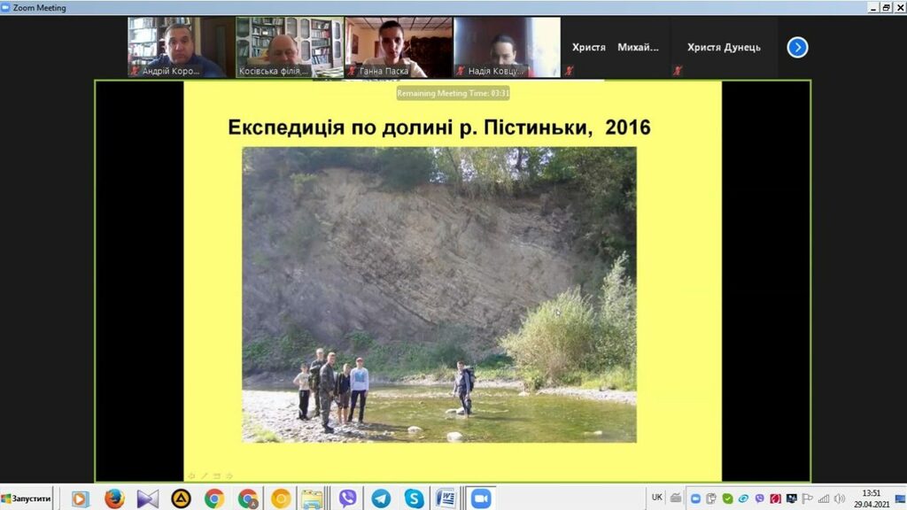The image size is (907, 510).
Task: Switch to the Word document in taskbar
Action: (x=446, y=498)
